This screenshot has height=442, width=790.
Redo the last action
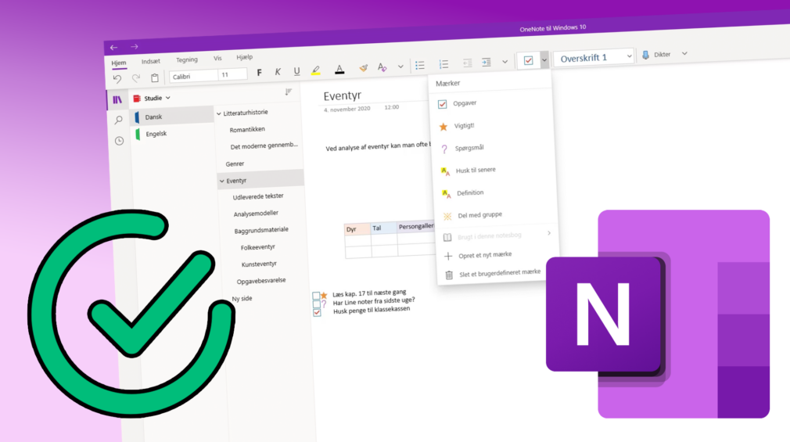coord(135,78)
